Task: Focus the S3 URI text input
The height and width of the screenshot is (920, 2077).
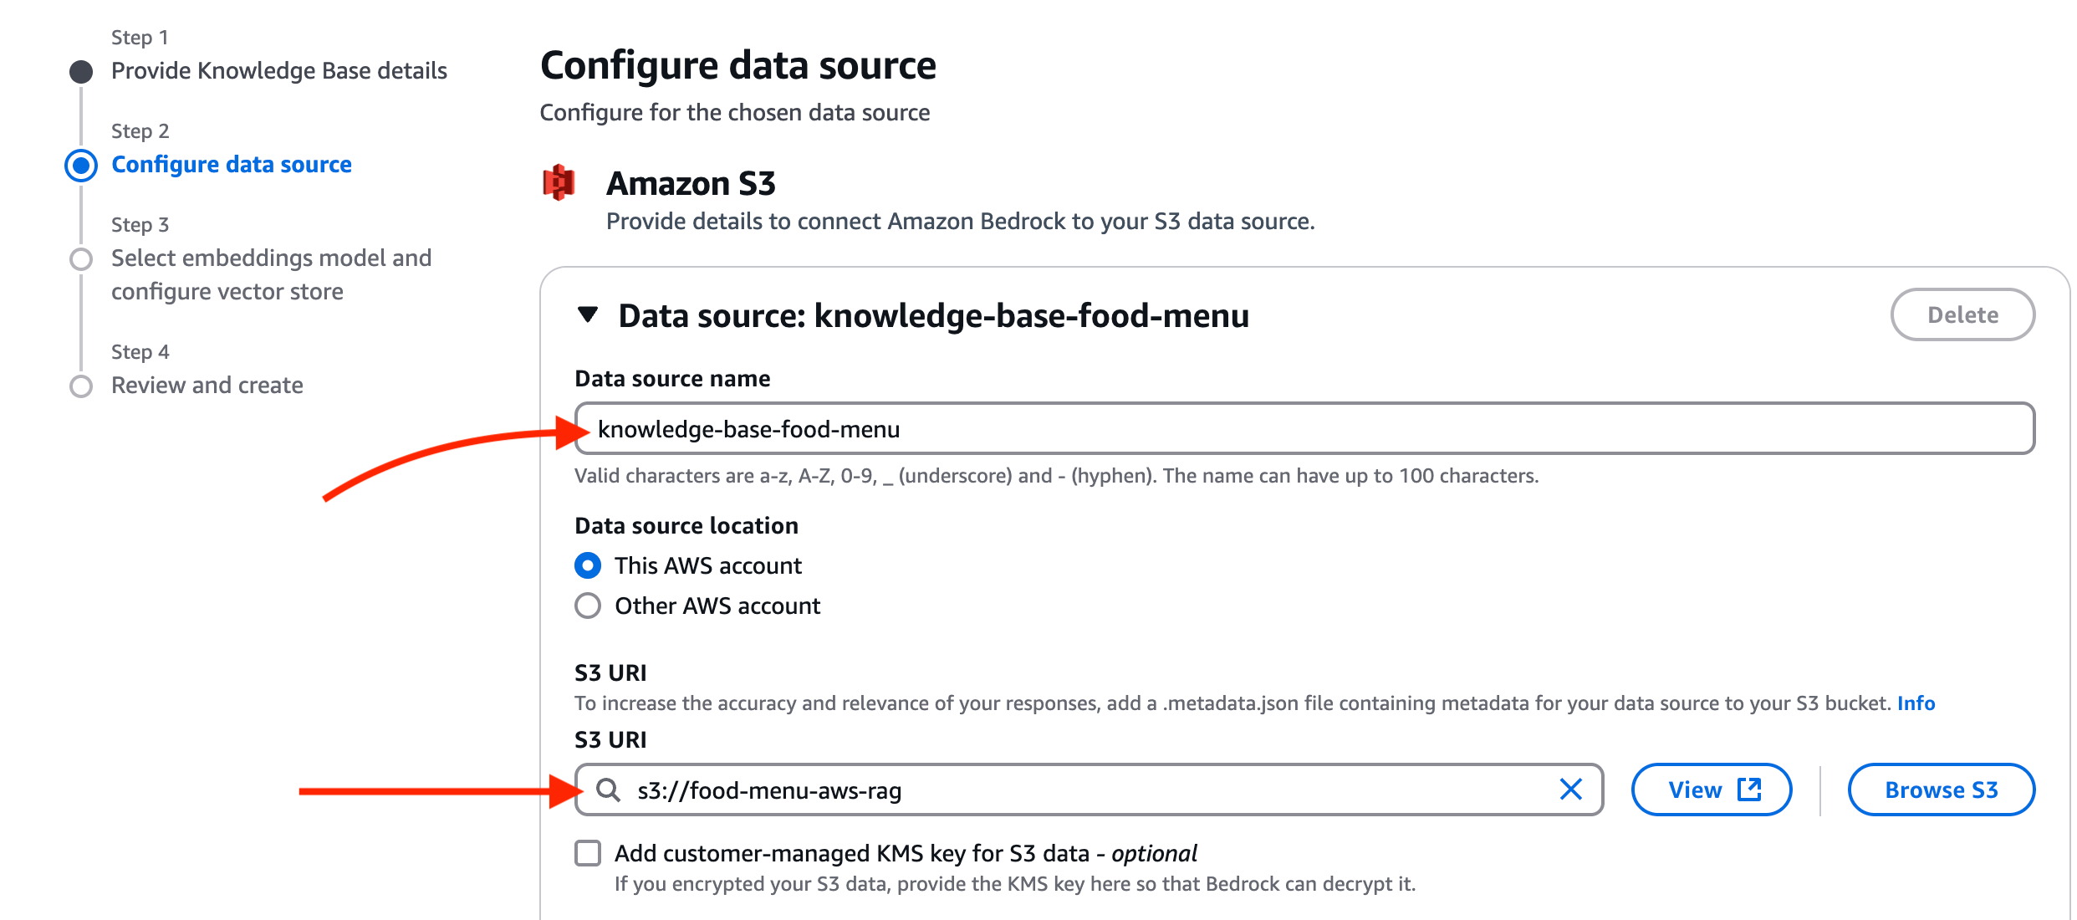Action: (1087, 790)
